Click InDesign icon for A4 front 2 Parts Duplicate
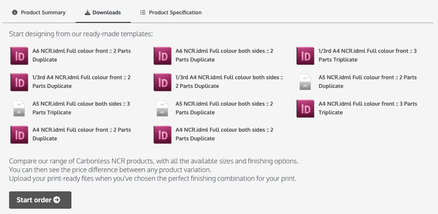 point(19,135)
